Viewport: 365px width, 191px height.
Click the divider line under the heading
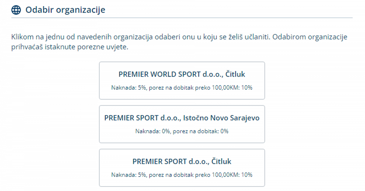pyautogui.click(x=182, y=18)
